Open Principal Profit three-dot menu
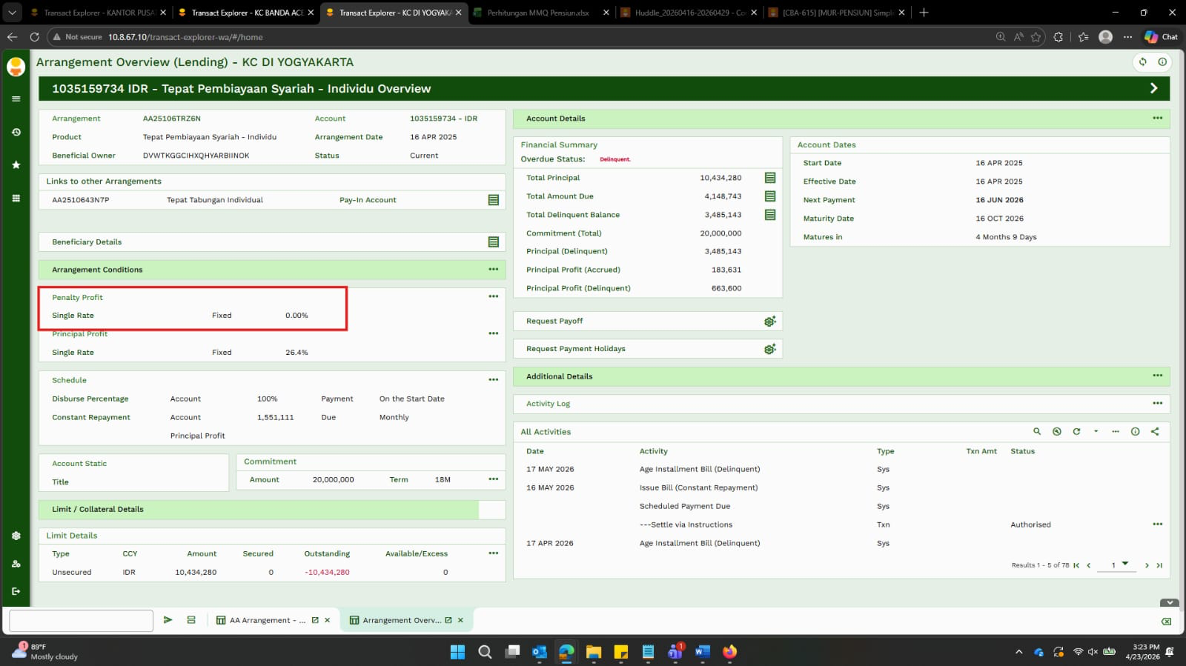The height and width of the screenshot is (666, 1186). pos(494,333)
